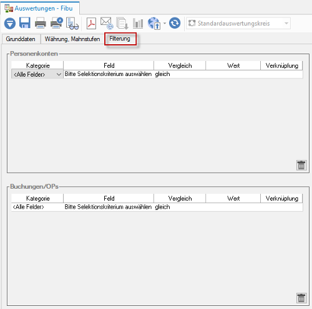
Task: Click Feld column header in Personenkonten
Action: click(x=109, y=65)
